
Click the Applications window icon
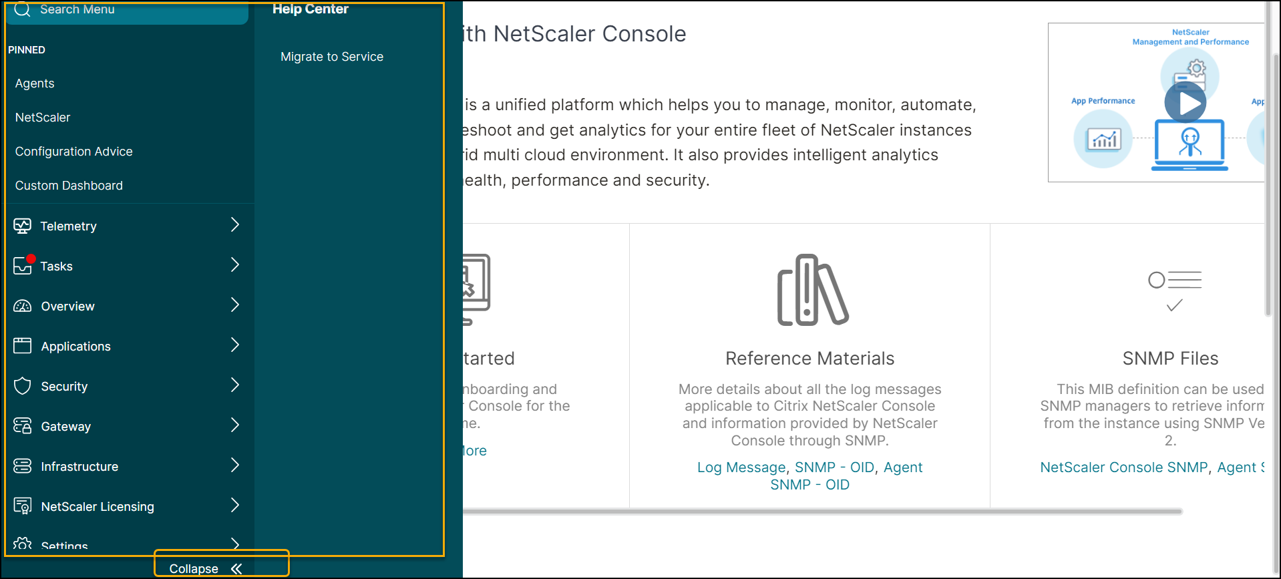(x=23, y=346)
